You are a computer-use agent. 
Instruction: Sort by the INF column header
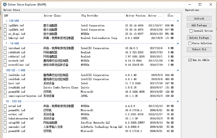[x=23, y=15]
